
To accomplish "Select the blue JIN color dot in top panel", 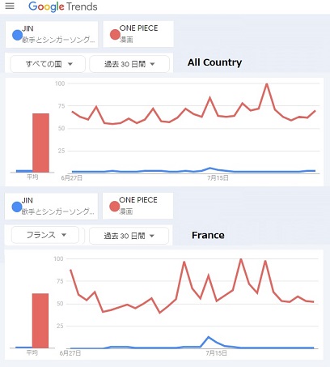I will [x=17, y=35].
